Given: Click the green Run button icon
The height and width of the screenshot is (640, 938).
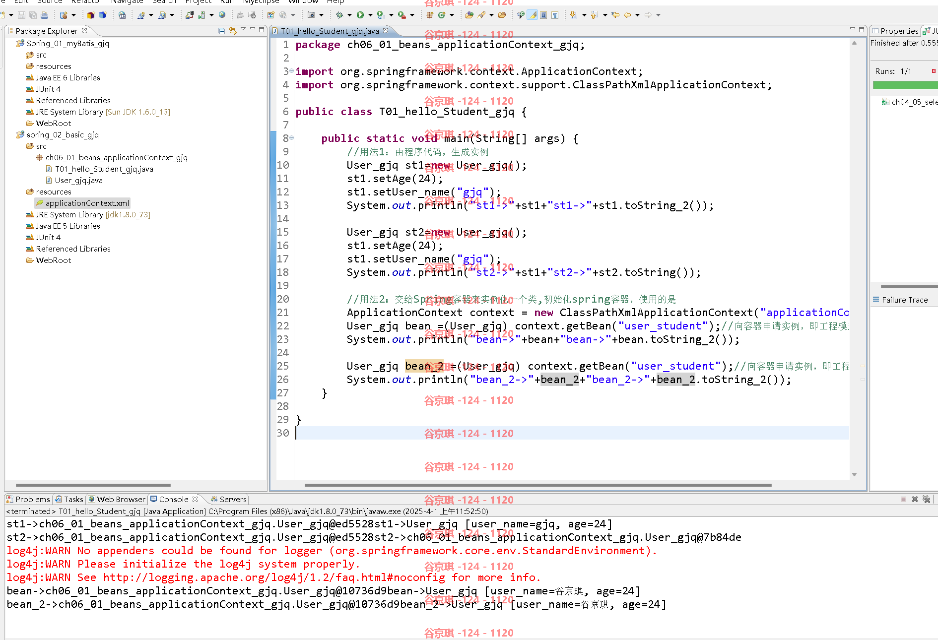Looking at the screenshot, I should pos(360,15).
